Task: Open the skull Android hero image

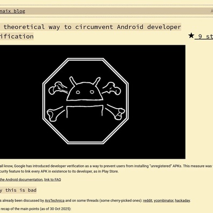Action: (93, 102)
